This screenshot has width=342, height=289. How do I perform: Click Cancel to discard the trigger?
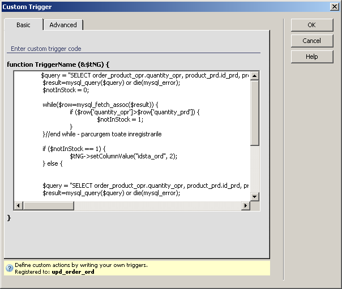(311, 41)
